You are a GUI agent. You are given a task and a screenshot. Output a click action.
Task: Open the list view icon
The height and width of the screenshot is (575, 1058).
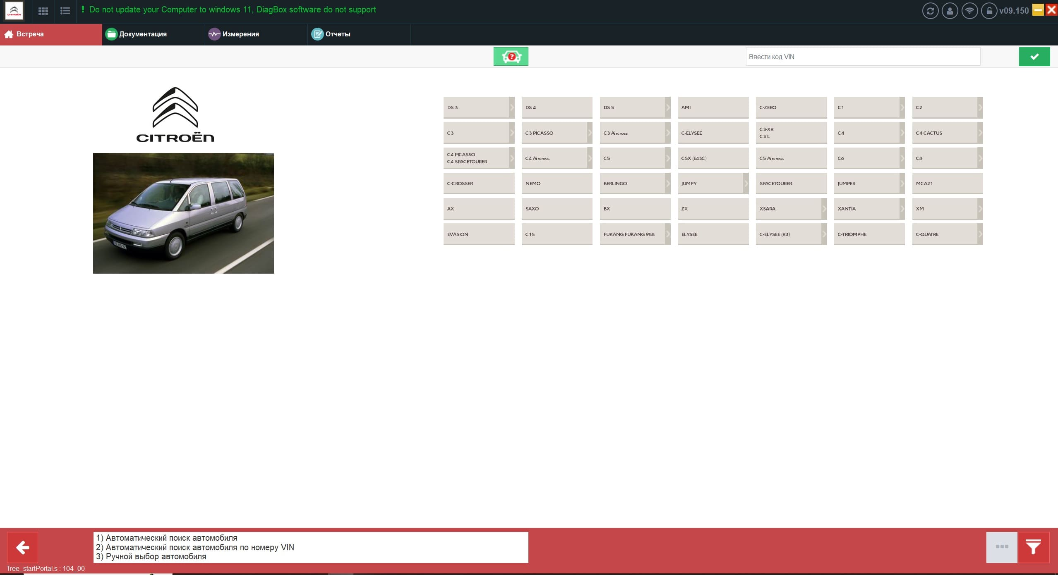point(65,11)
